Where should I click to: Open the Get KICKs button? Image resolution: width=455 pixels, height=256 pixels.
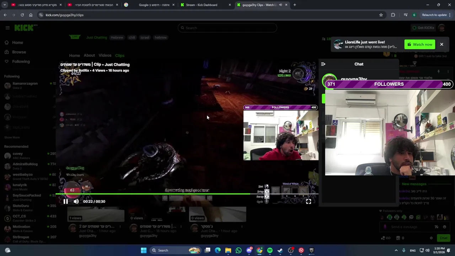423,28
